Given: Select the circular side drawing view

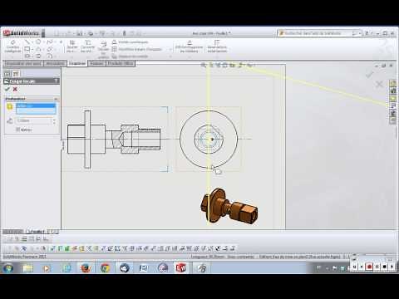Looking at the screenshot, I should tap(209, 139).
